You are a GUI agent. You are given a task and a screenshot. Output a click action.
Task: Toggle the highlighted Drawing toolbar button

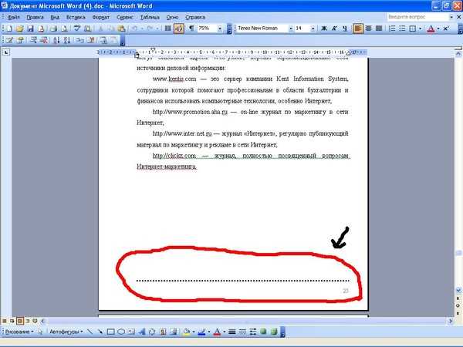pyautogui.click(x=179, y=29)
